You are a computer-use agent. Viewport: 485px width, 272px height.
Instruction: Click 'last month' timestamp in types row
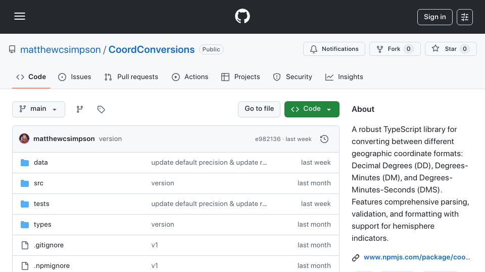(314, 225)
